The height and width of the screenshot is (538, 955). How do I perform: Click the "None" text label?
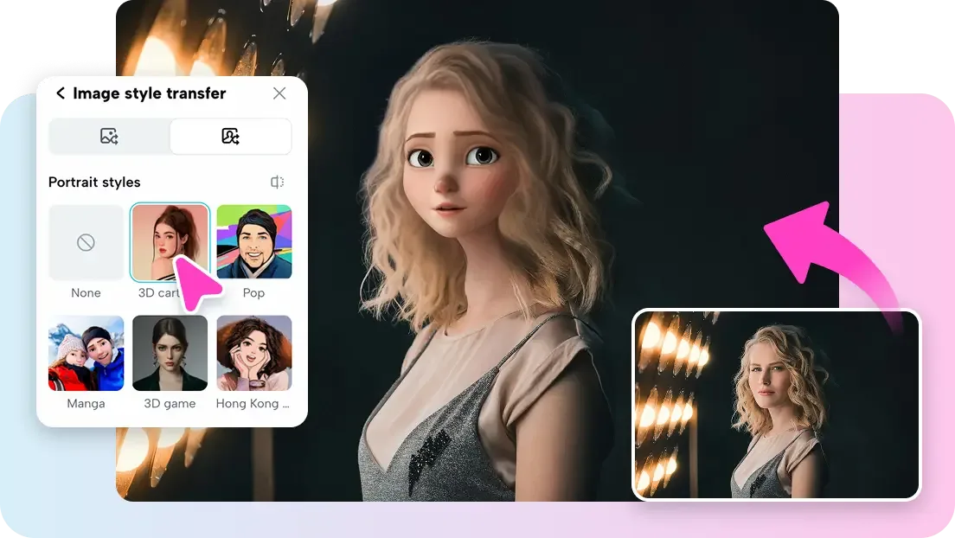tap(86, 293)
